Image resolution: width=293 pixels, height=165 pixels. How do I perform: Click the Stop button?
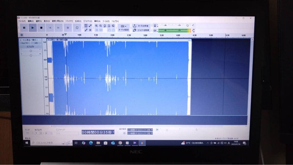(41, 28)
